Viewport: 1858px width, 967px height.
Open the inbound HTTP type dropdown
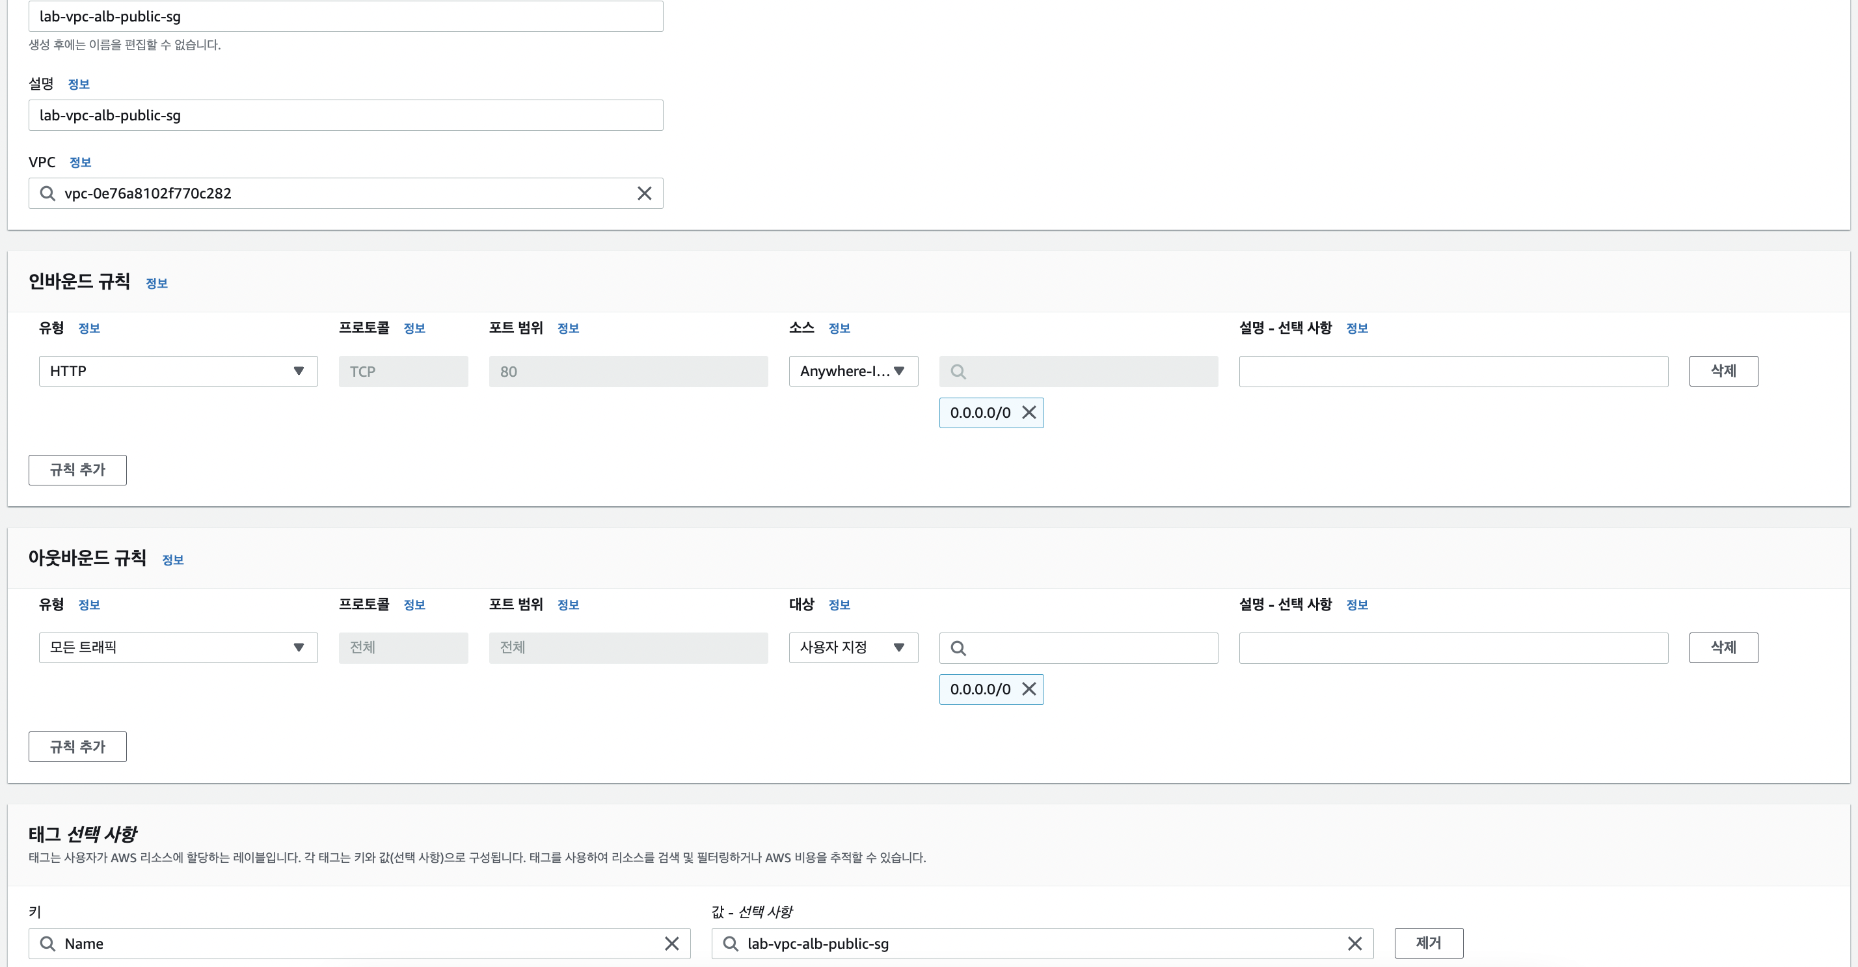178,371
